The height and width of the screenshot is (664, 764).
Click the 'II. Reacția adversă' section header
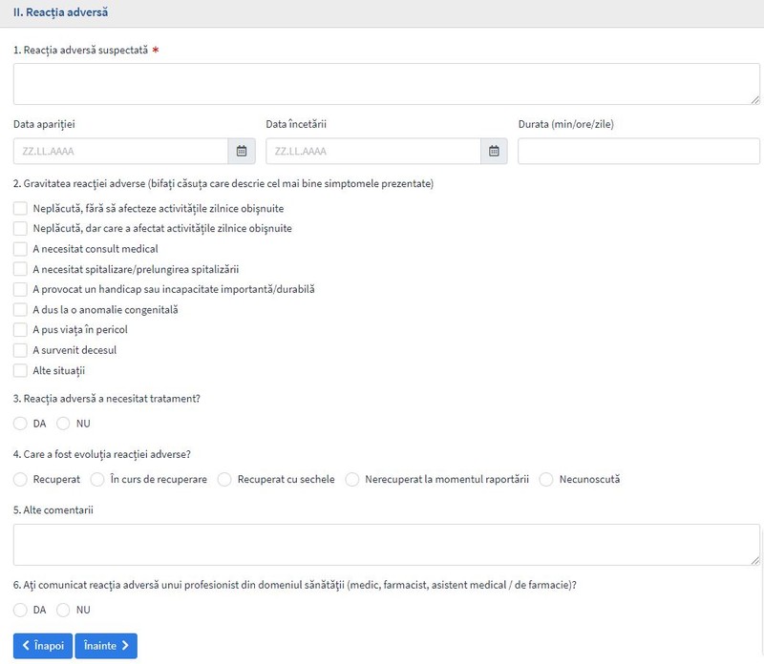(x=60, y=12)
